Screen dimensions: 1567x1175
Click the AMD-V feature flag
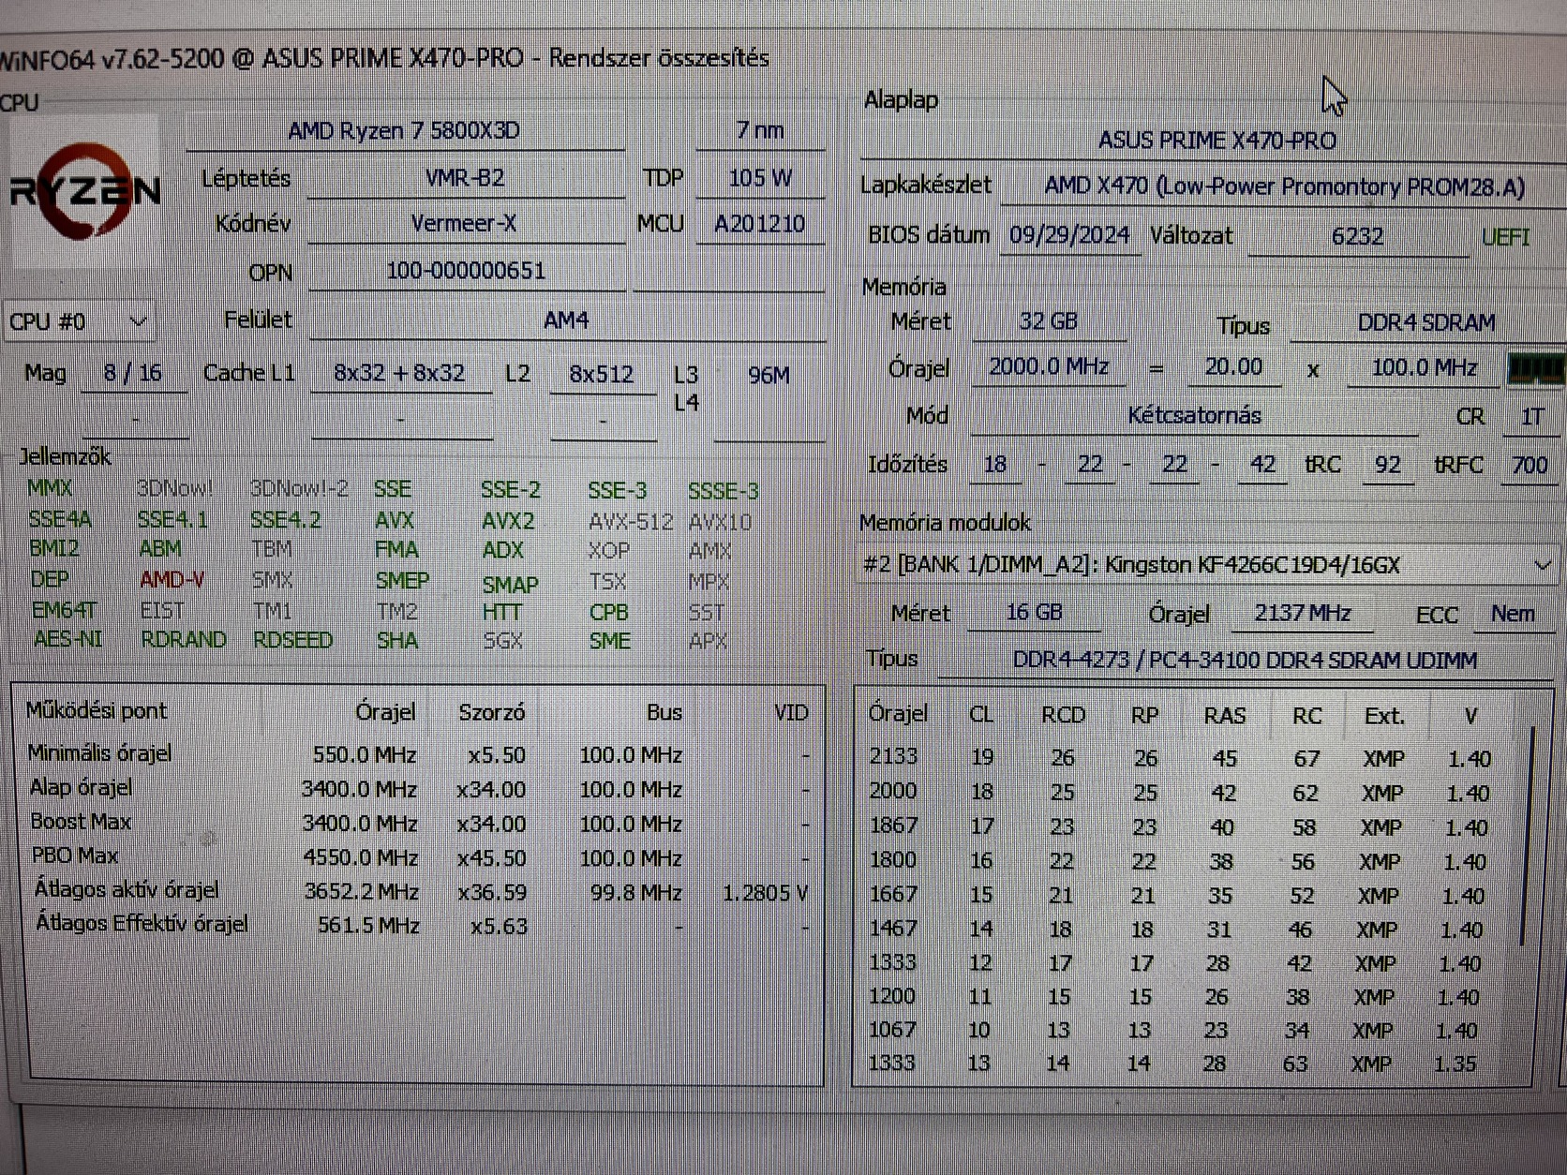pyautogui.click(x=172, y=580)
